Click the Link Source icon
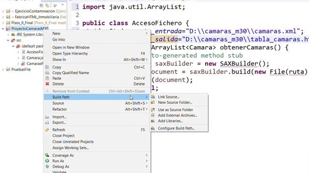Image resolution: width=309 pixels, height=173 pixels. [153, 97]
